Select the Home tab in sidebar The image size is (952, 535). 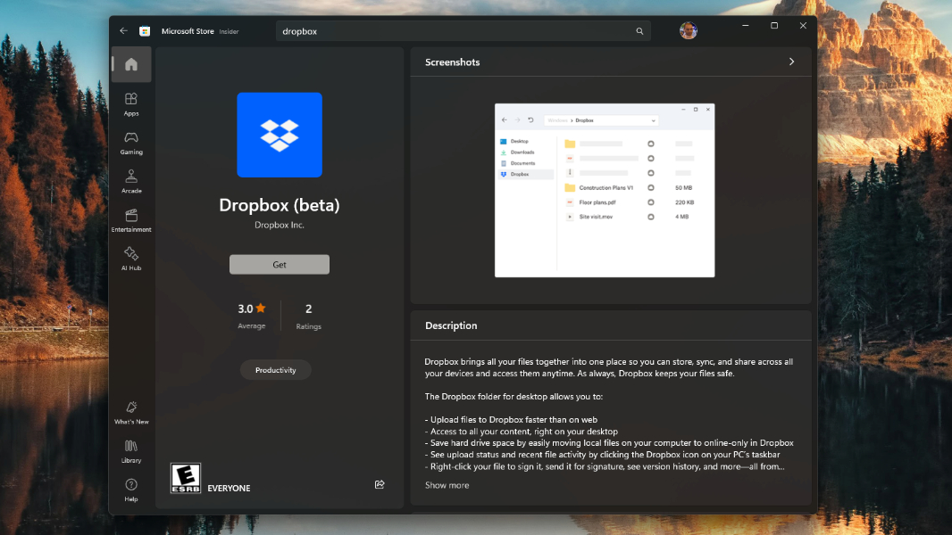tap(130, 64)
